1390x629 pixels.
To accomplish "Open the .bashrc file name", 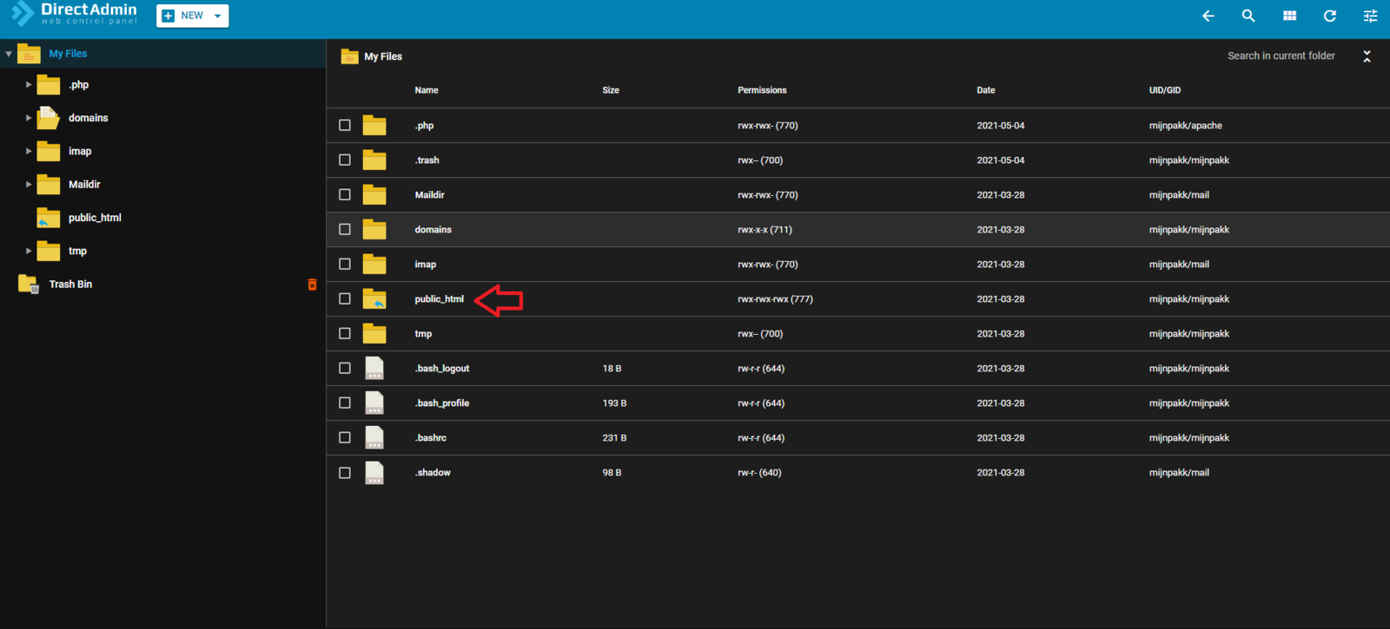I will pos(430,438).
